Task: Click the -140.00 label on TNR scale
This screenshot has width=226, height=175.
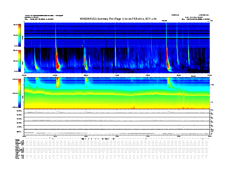Action: [15, 93]
